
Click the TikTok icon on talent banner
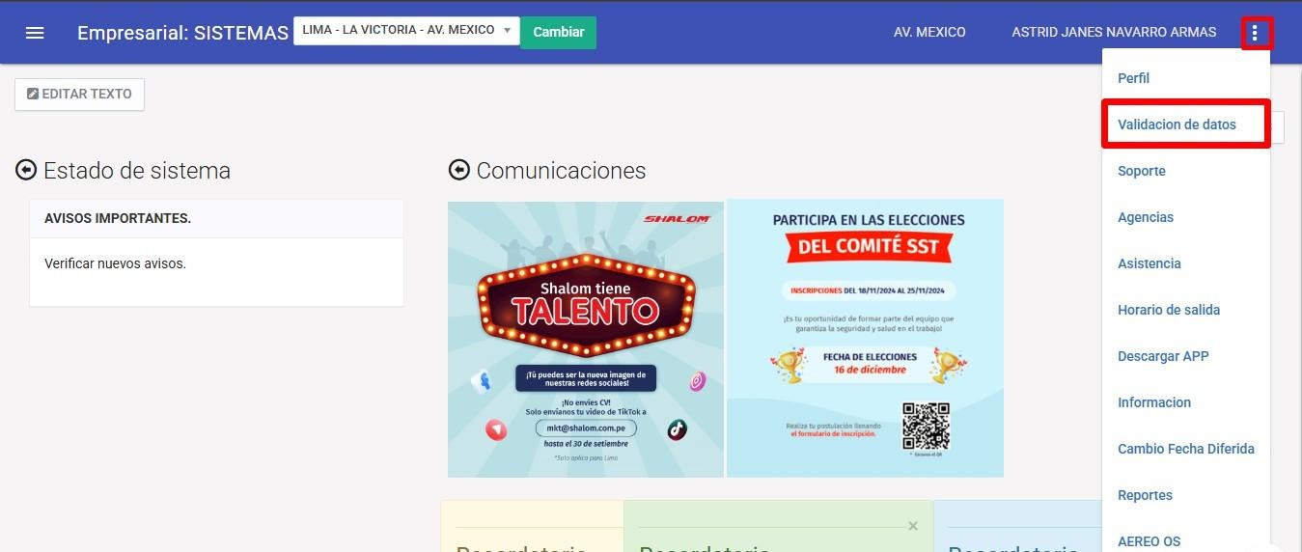coord(678,429)
